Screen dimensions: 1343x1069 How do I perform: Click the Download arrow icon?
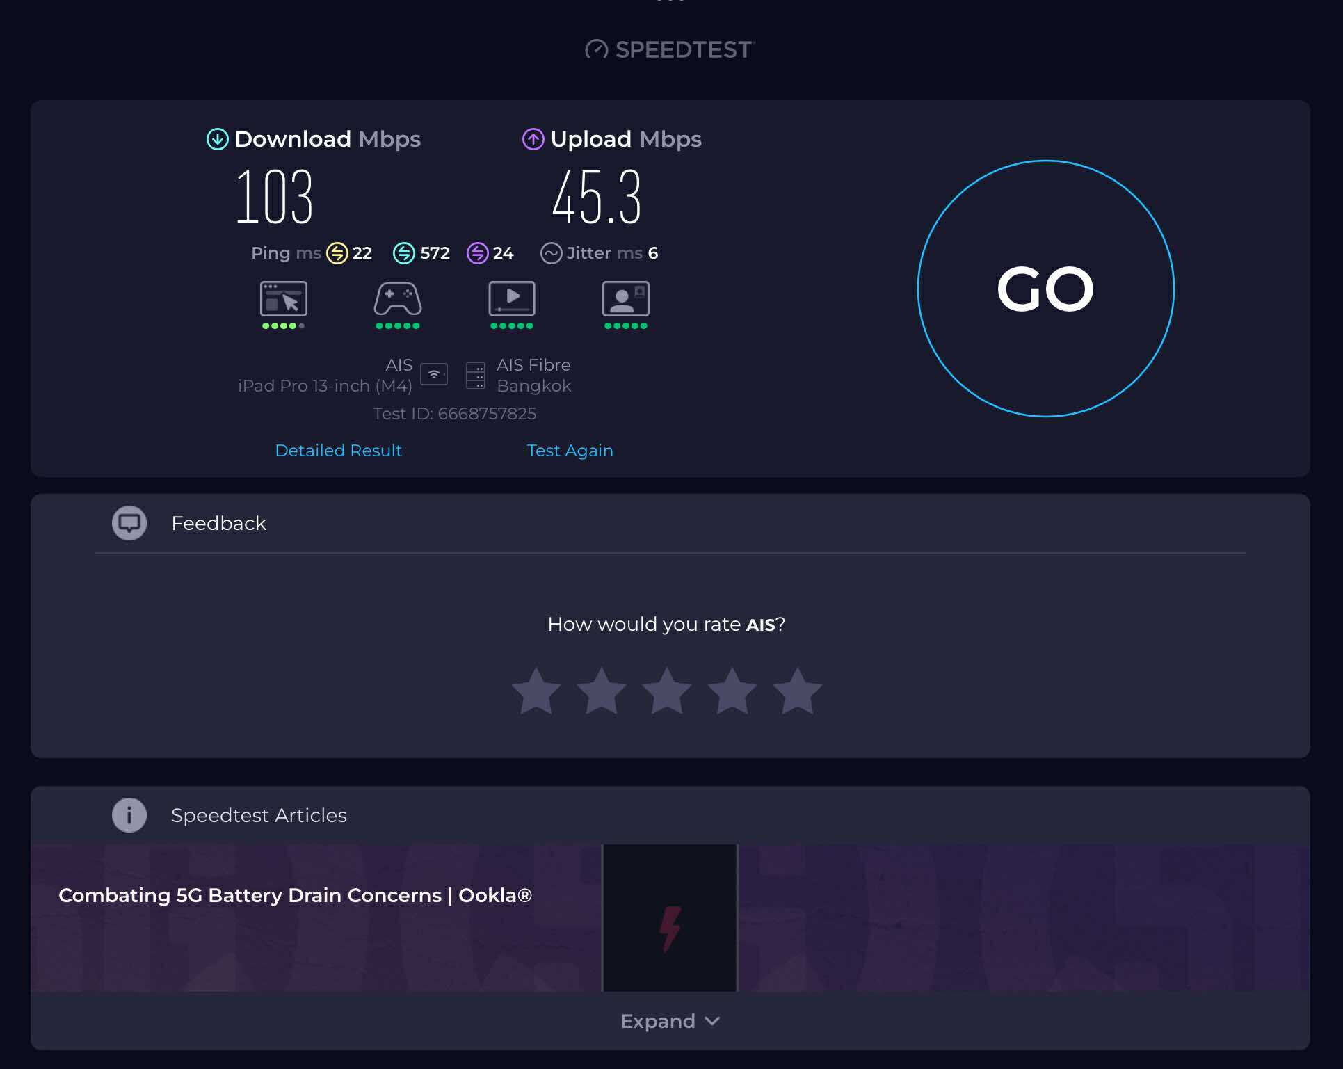[218, 139]
